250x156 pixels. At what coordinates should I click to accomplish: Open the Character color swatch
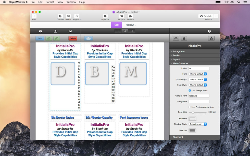pos(192,119)
